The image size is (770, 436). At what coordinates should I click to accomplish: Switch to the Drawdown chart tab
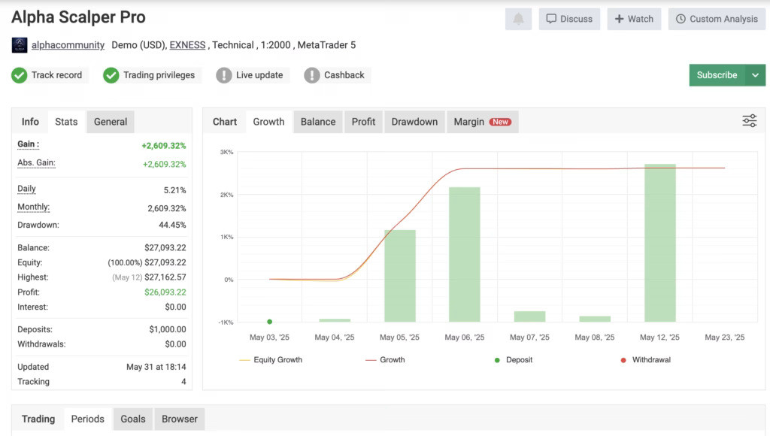tap(414, 122)
